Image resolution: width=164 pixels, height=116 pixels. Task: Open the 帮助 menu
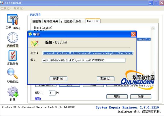click(18, 8)
